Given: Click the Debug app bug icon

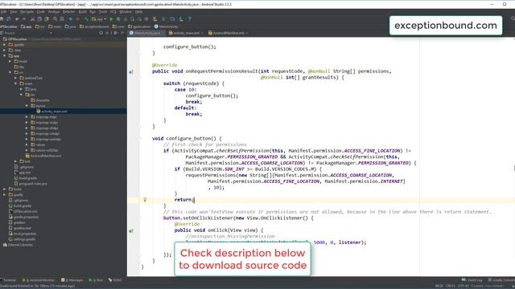Looking at the screenshot, I should pos(118,19).
